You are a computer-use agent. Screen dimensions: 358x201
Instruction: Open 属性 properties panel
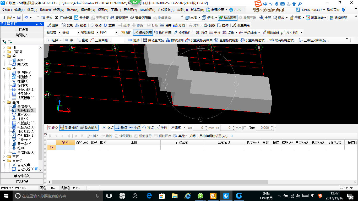coord(126,33)
